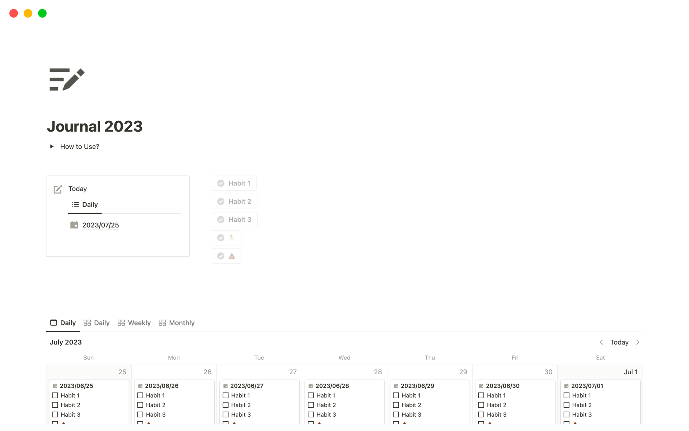The width and height of the screenshot is (689, 431).
Task: Click the poop emoji habit button
Action: coord(226,256)
